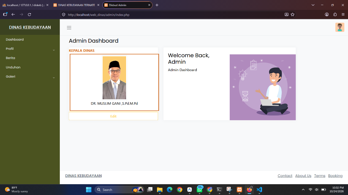This screenshot has height=195, width=348.
Task: Click the shield site information icon
Action: coord(64,15)
